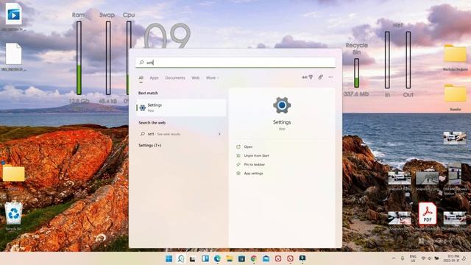Switch to the Apps search tab
Screen dimensions: 471x265
click(154, 78)
